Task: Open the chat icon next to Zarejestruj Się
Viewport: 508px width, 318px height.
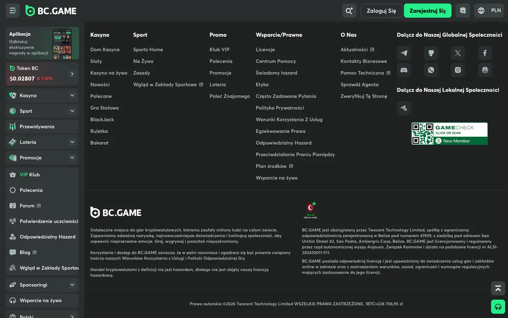Action: point(463,11)
